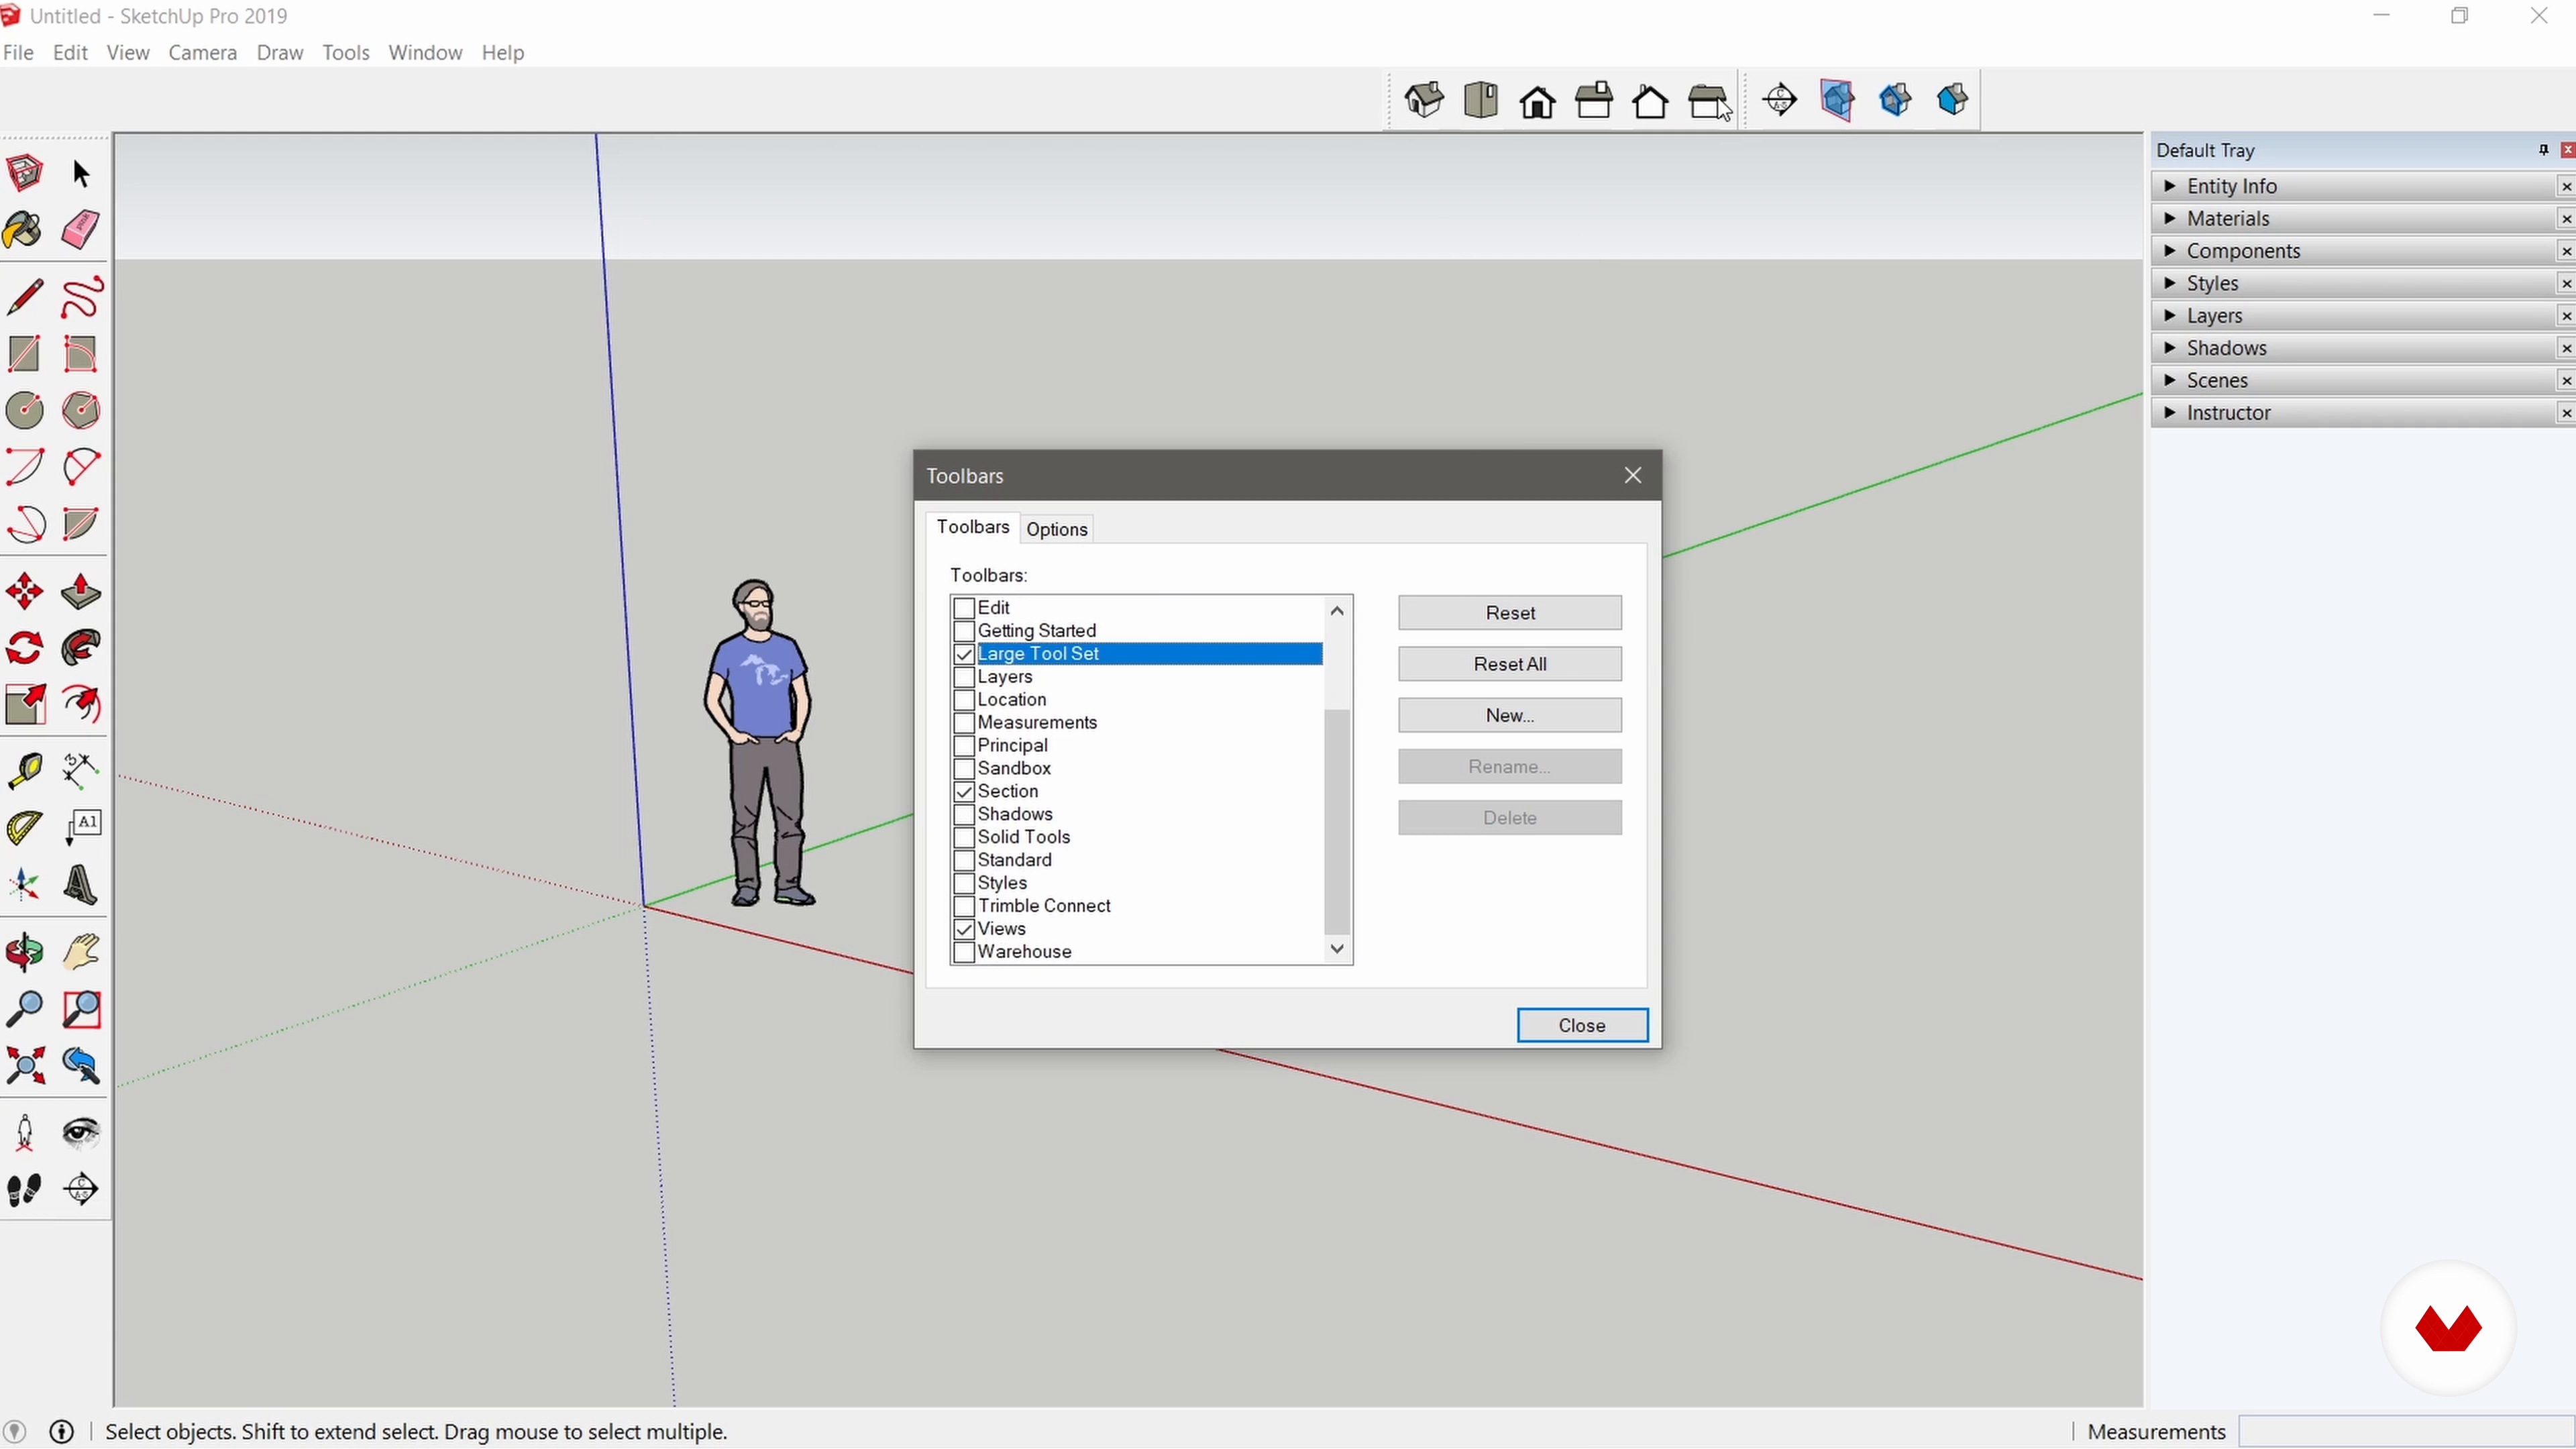The image size is (2576, 1449).
Task: Open the Draw menu
Action: (279, 52)
